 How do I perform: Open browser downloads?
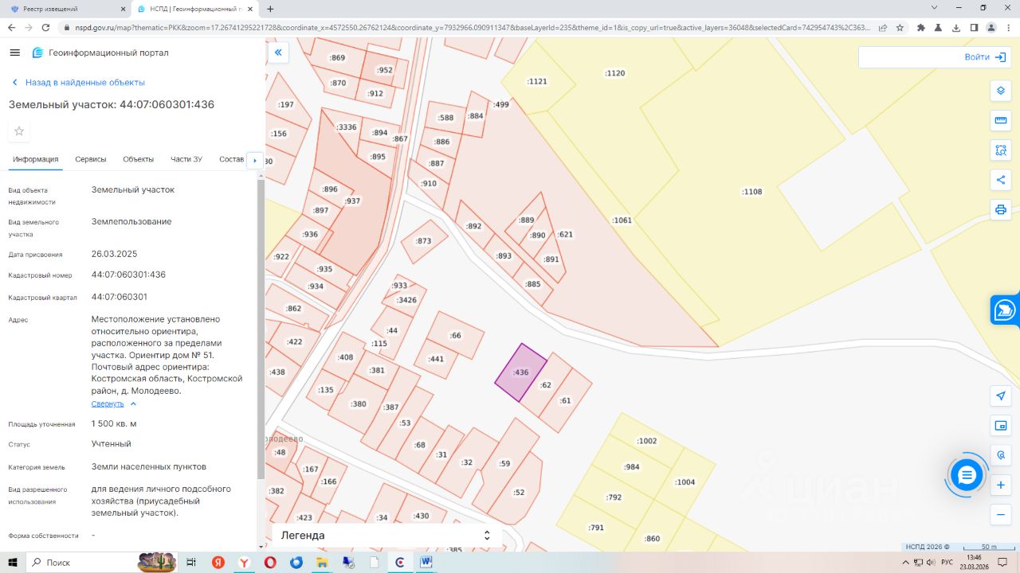956,27
